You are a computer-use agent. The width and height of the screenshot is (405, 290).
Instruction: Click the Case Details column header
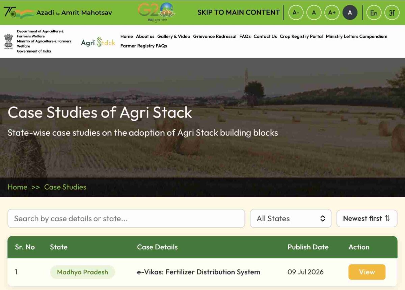157,247
